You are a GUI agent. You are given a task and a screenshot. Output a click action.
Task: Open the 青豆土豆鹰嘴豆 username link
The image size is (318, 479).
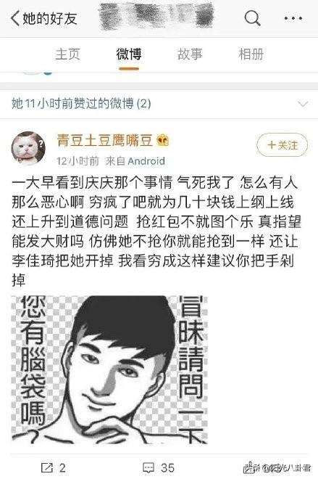pyautogui.click(x=104, y=141)
